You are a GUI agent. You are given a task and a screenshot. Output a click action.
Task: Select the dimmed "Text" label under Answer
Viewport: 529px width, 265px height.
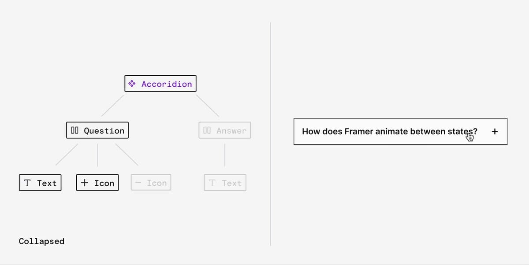231,183
